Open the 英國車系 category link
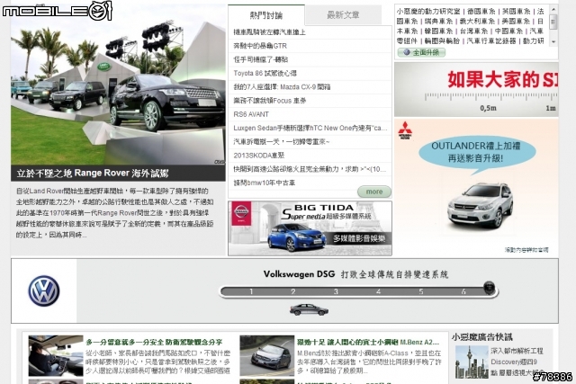Screen dimensions: 576x384 516,12
